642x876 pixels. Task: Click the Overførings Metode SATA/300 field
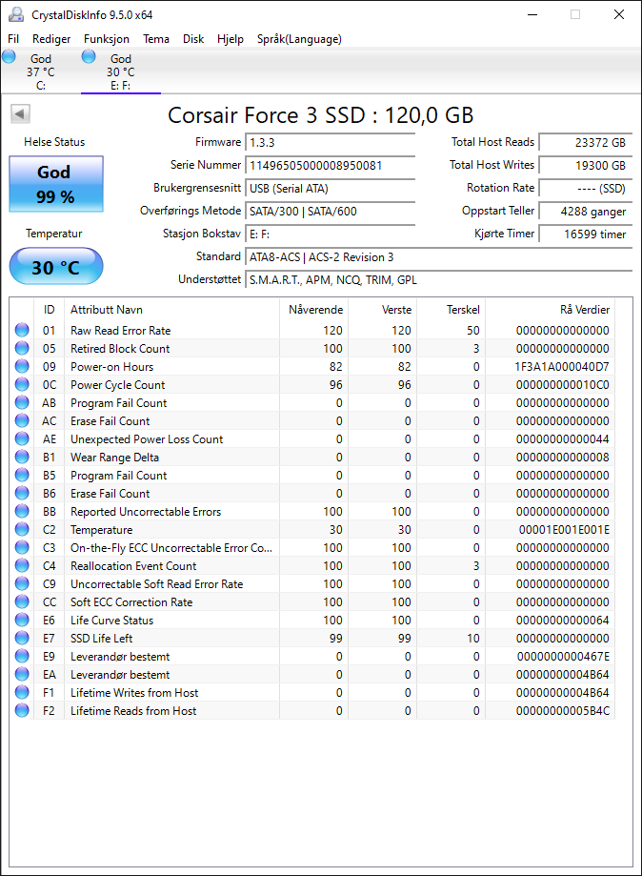point(330,212)
